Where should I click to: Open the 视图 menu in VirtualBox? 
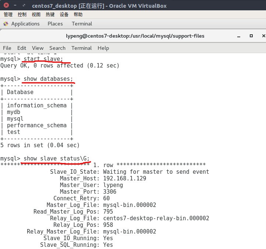point(36,15)
